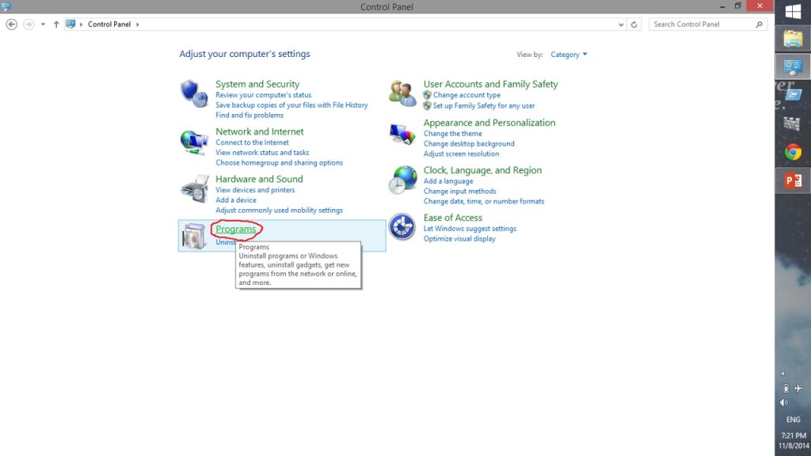This screenshot has width=811, height=456.
Task: Open volume control in system tray
Action: 784,402
